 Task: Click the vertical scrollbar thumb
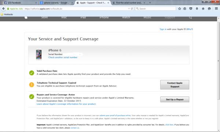pyautogui.click(x=219, y=61)
